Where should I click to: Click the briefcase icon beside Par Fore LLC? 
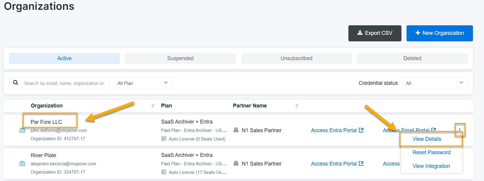pos(22,130)
